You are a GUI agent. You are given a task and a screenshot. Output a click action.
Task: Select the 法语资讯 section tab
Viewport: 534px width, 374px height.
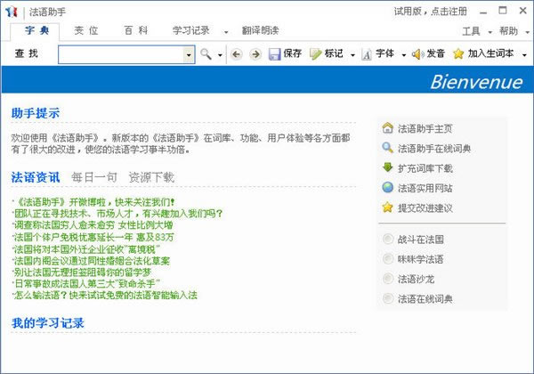click(36, 177)
